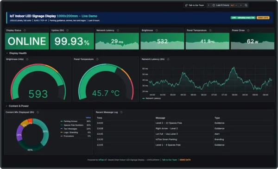This screenshot has width=278, height=169.
Task: Toggle Logo / Branding series in legend
Action: [x=71, y=132]
